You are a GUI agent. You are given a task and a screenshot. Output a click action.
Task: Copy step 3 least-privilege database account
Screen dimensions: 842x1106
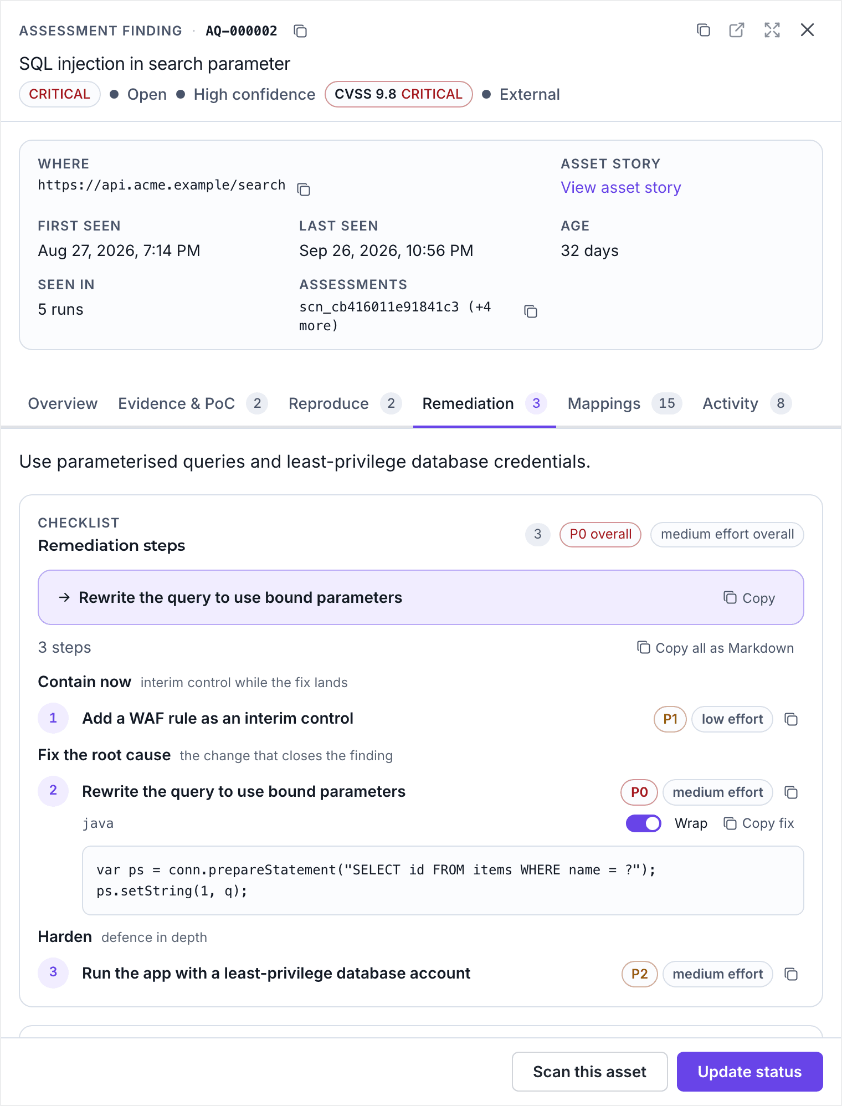click(x=791, y=974)
